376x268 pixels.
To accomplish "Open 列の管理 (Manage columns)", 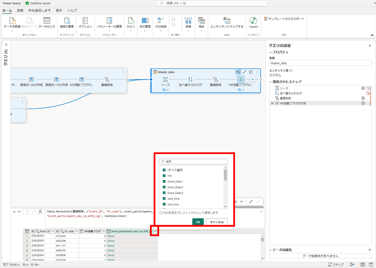I will pos(145,24).
